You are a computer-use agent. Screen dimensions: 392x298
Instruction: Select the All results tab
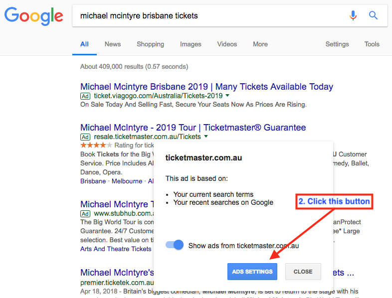click(x=84, y=44)
